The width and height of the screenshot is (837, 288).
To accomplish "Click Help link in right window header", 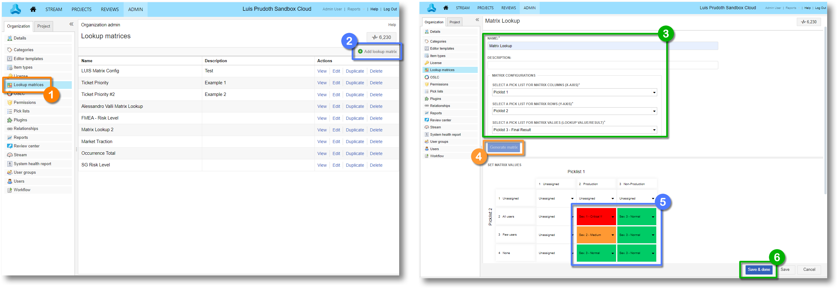I will pyautogui.click(x=807, y=8).
